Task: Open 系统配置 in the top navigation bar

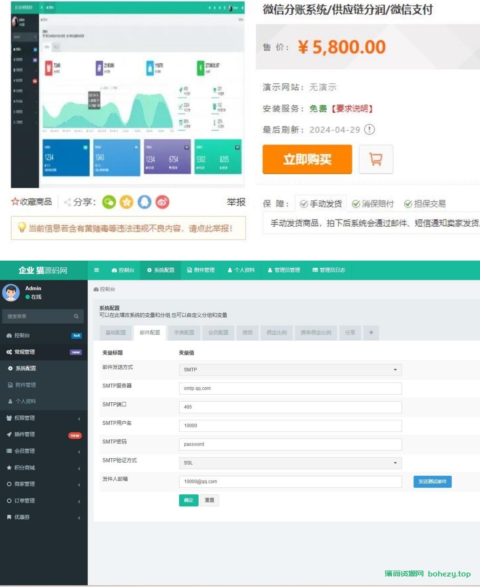Action: [x=161, y=270]
